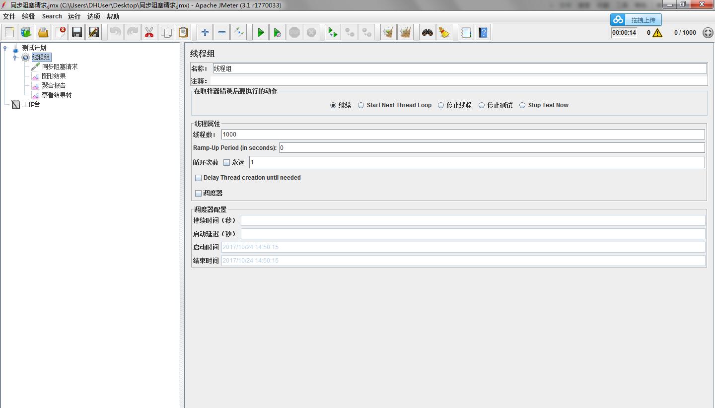Click Save As icon with pencil
This screenshot has width=715, height=408.
point(94,32)
